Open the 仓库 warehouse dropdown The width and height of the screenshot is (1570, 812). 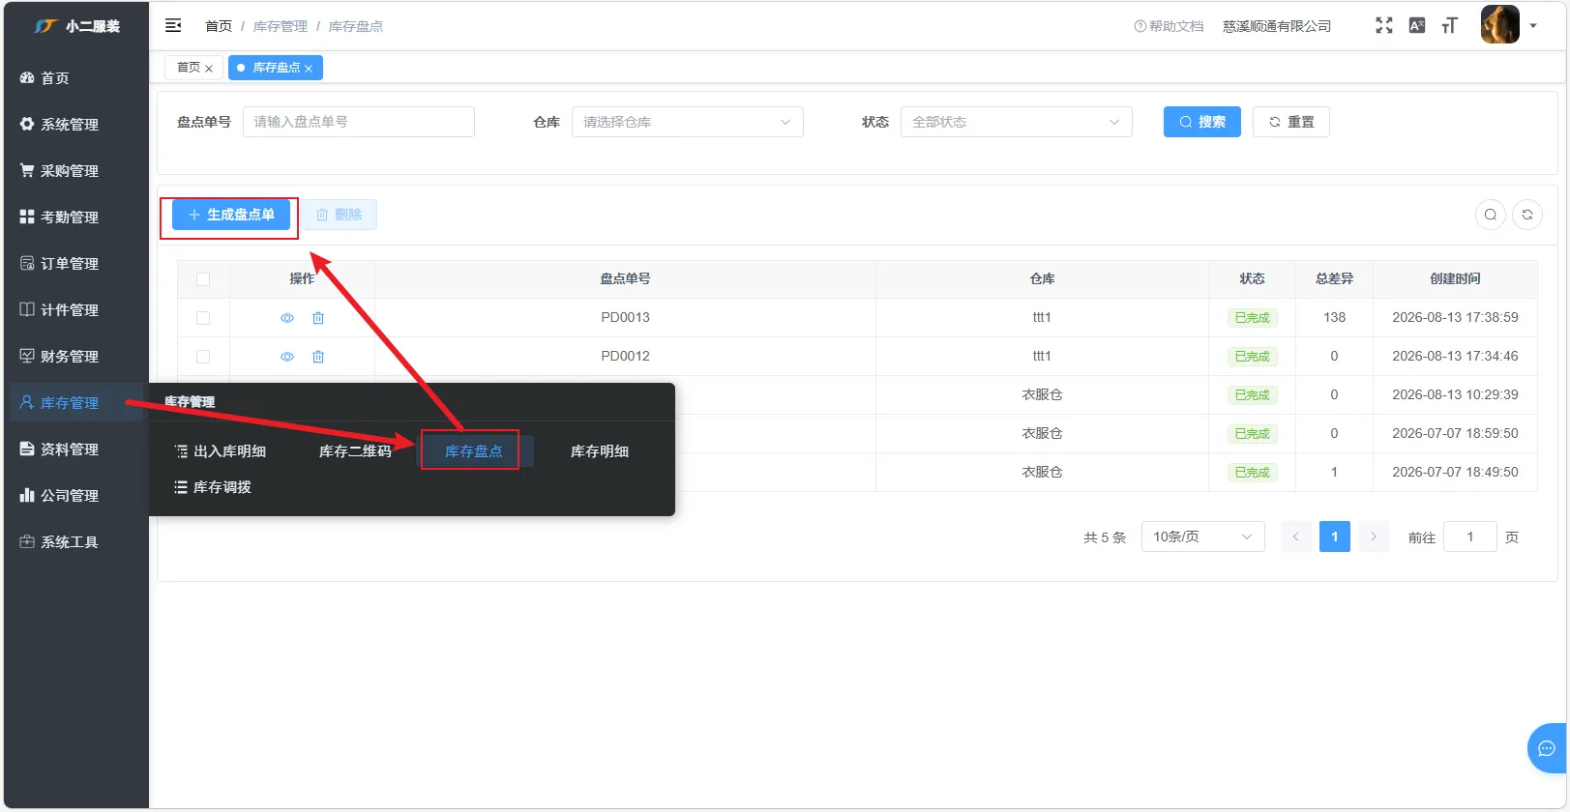(688, 122)
